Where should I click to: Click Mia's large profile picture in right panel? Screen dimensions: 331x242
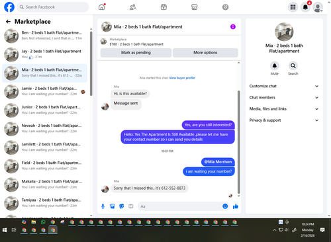(284, 32)
